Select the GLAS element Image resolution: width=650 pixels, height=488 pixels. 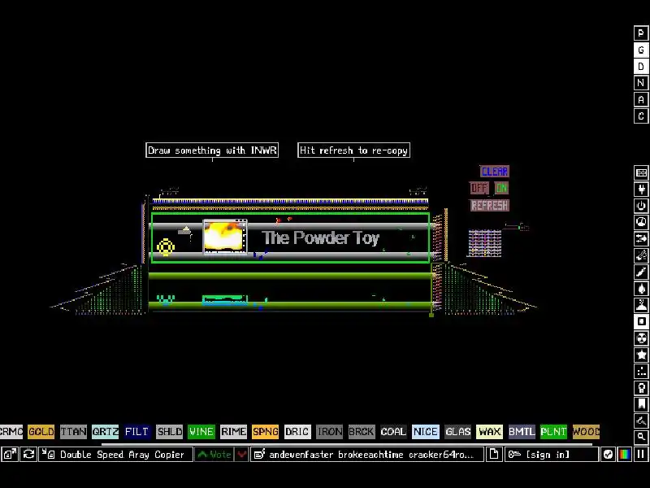pyautogui.click(x=458, y=432)
